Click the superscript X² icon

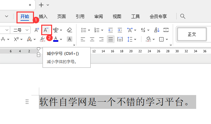click(x=16, y=39)
